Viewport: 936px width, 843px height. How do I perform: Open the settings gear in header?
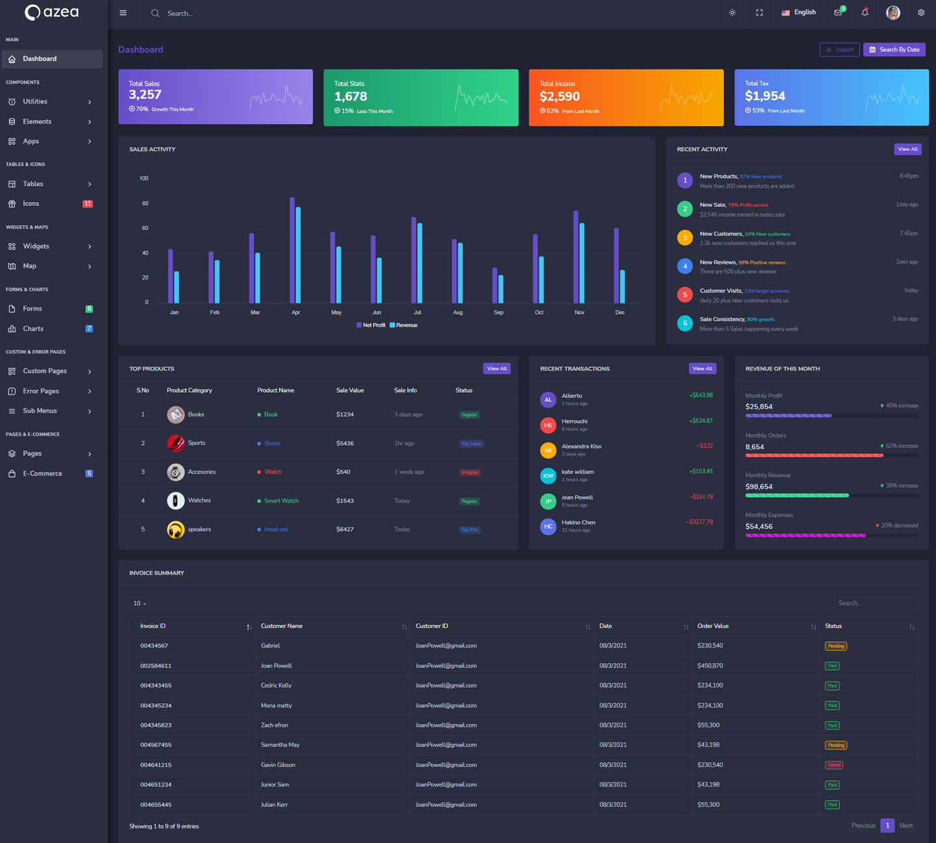(x=921, y=13)
